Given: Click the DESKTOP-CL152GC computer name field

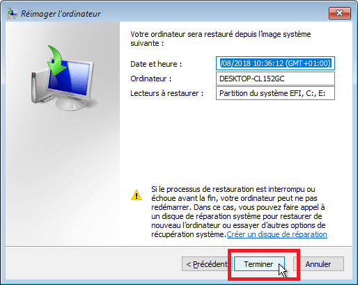Looking at the screenshot, I should (275, 79).
